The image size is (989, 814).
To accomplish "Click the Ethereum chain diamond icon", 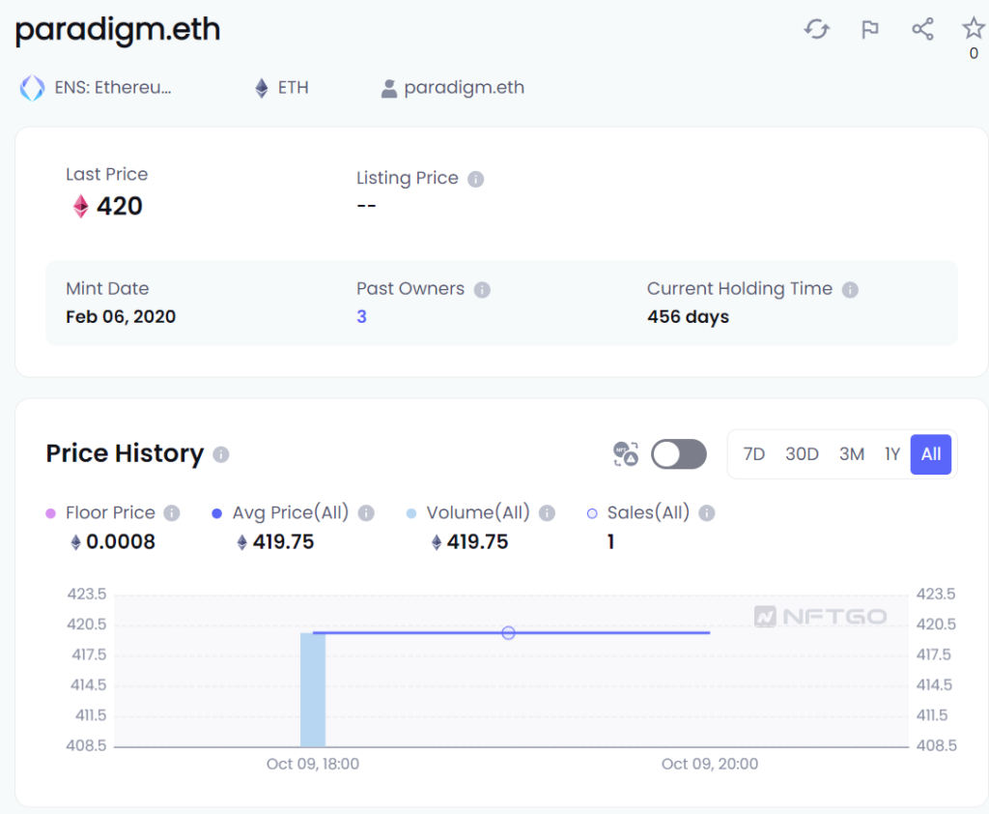I will [x=261, y=88].
